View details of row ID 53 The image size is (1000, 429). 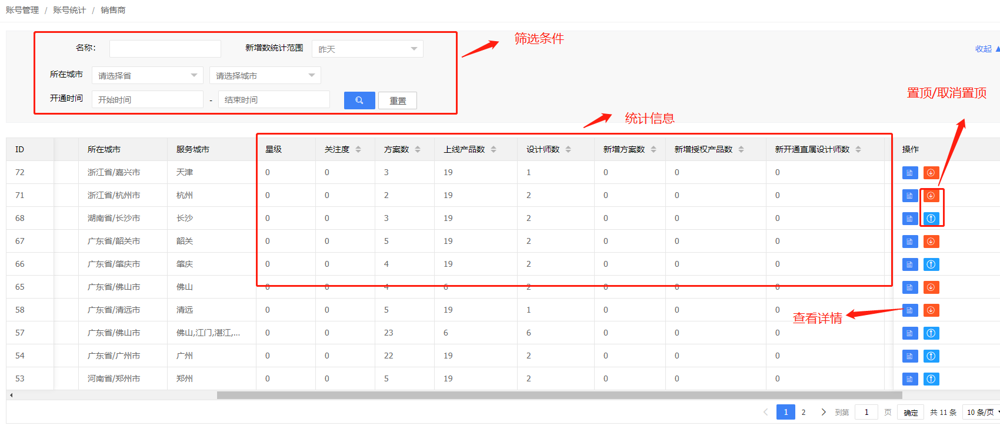click(x=909, y=379)
